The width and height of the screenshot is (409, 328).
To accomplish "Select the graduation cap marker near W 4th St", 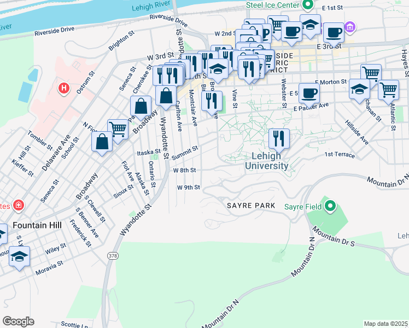I will (218, 69).
